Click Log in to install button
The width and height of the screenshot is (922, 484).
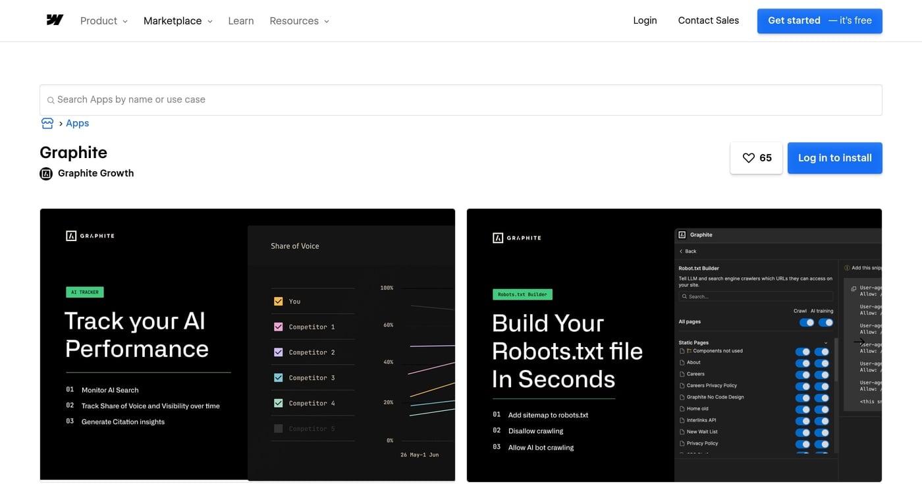[835, 158]
